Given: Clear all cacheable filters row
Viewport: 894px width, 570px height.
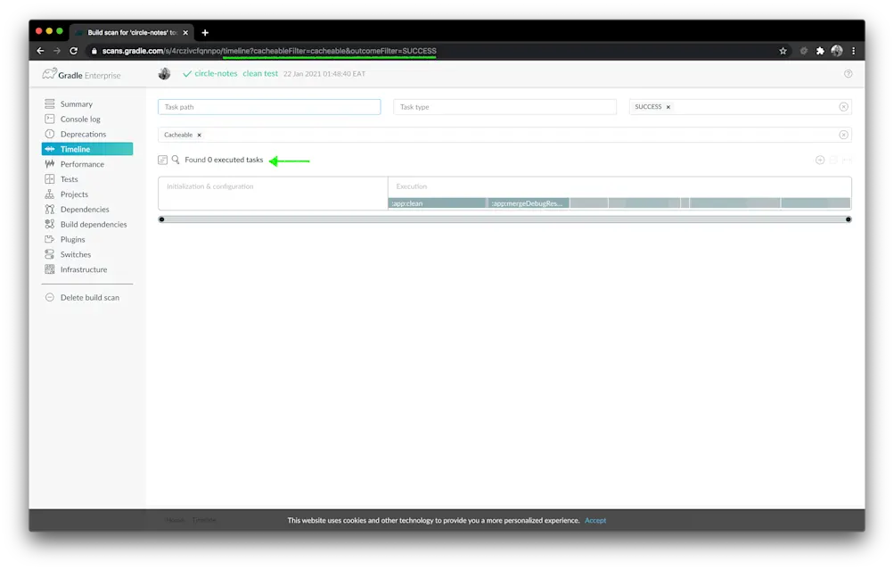Looking at the screenshot, I should point(843,135).
